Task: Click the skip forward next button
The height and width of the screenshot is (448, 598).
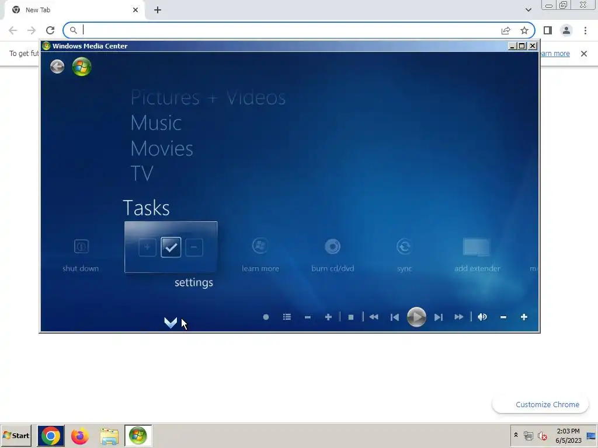Action: [x=438, y=317]
